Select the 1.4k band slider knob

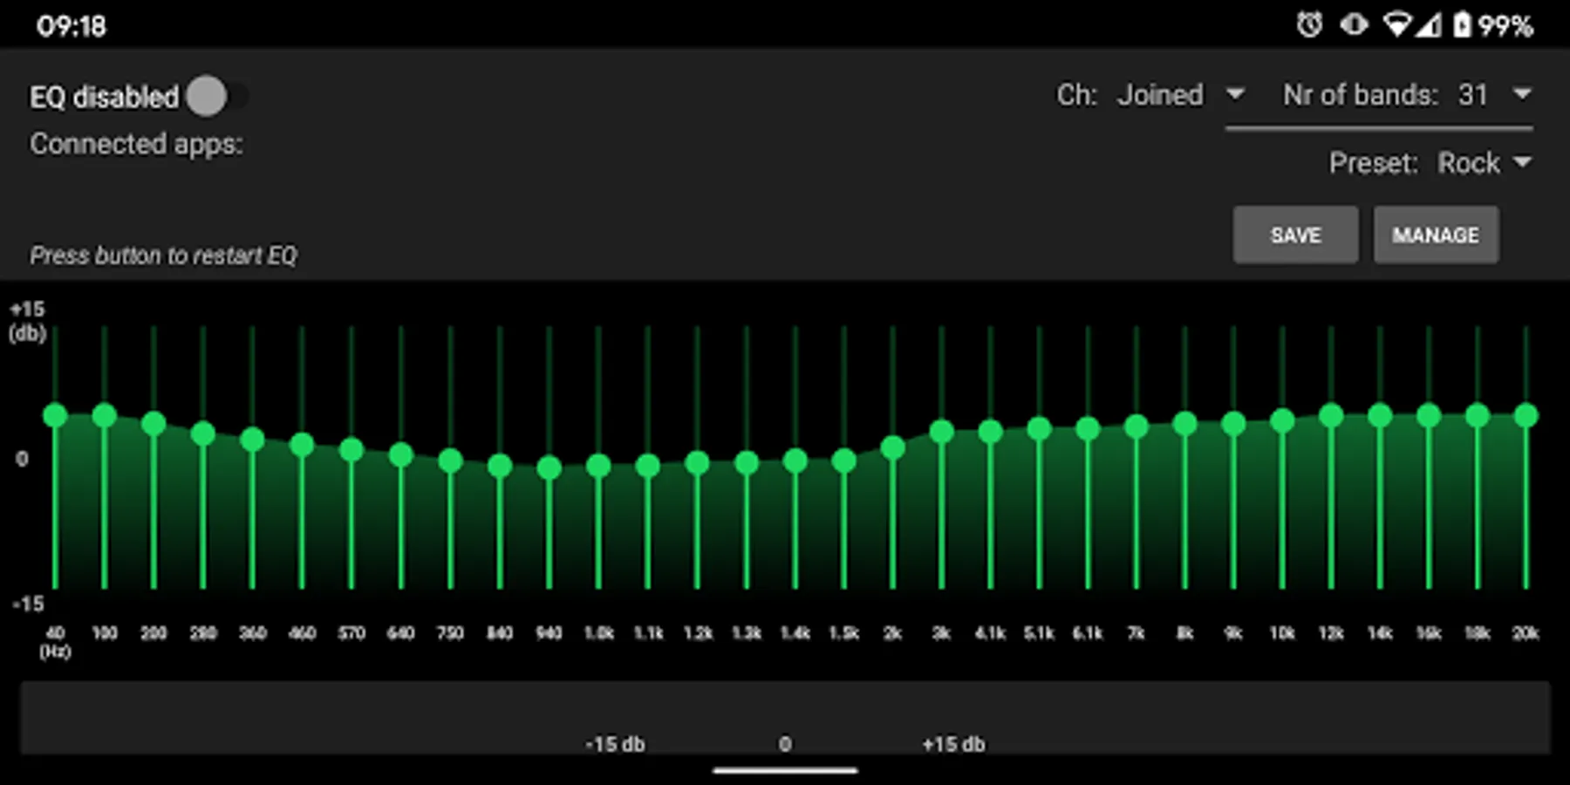coord(795,461)
